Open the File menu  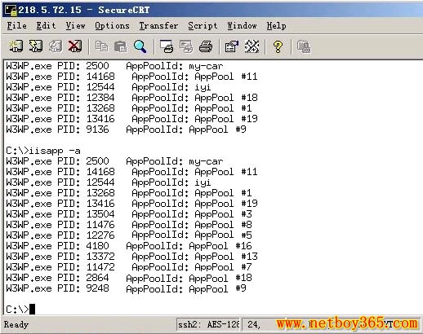pyautogui.click(x=17, y=26)
